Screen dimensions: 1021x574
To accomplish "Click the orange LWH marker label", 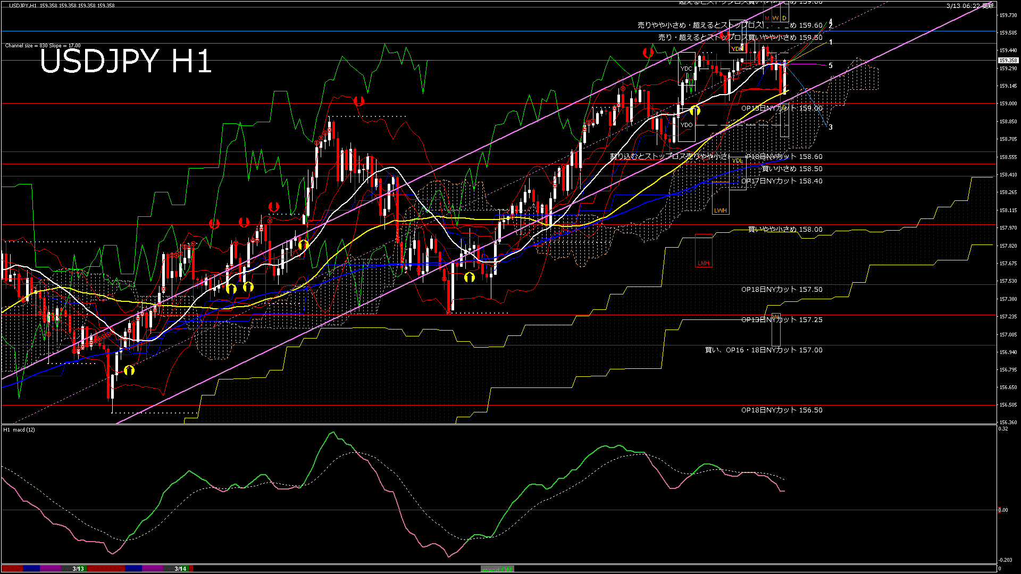I will click(721, 210).
